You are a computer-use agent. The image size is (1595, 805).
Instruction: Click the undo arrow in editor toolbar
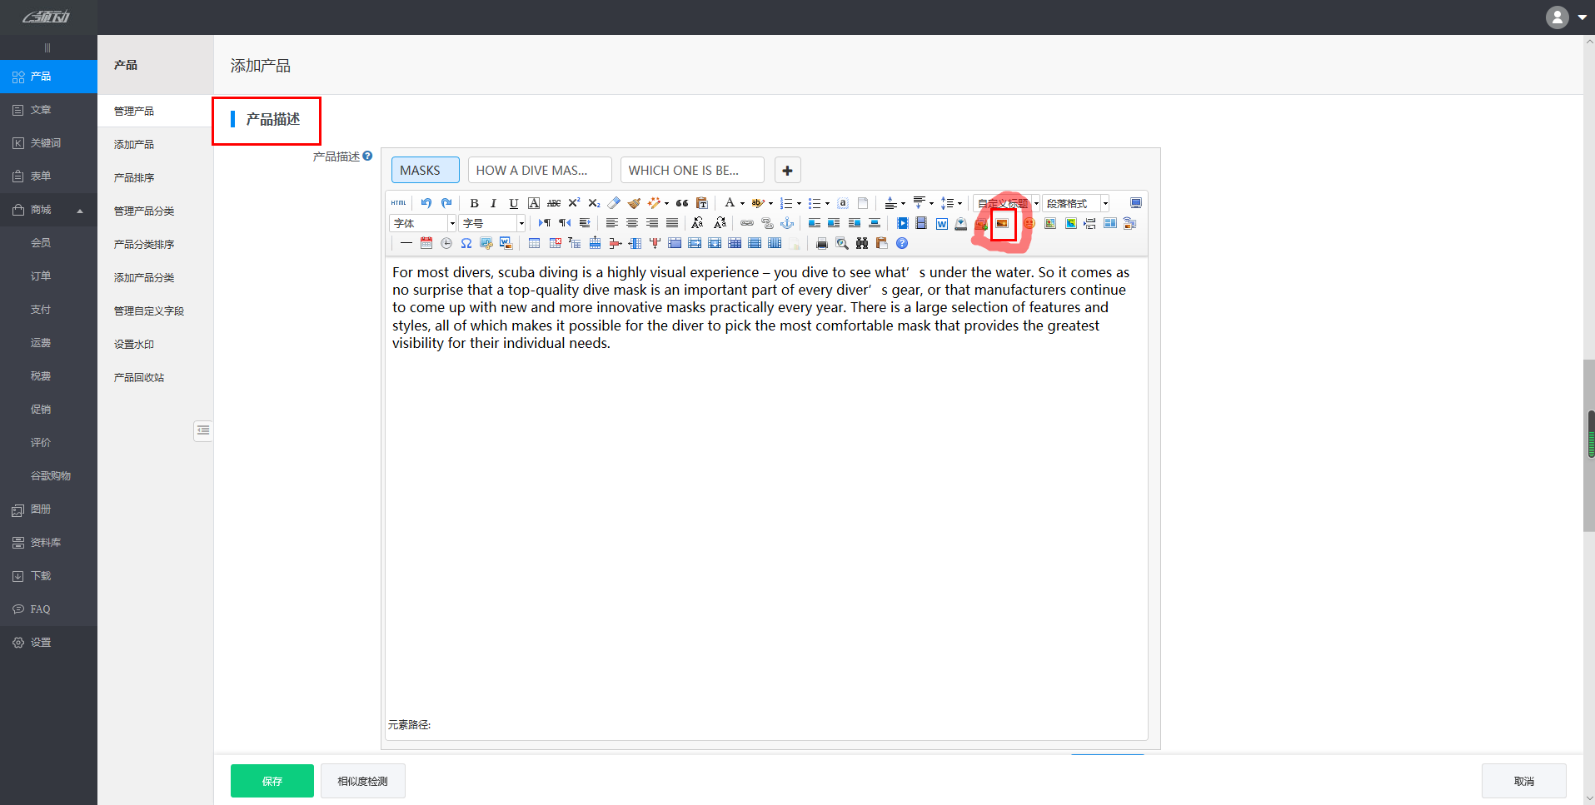[426, 203]
